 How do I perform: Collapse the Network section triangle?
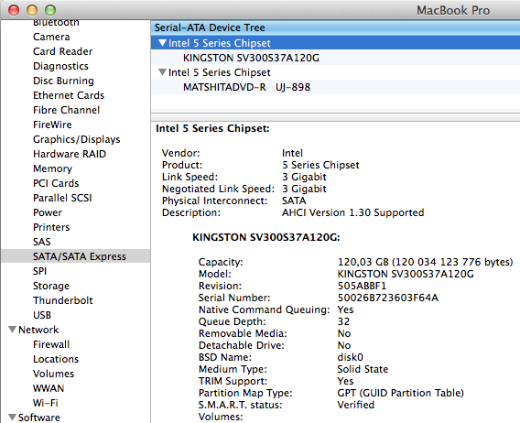pos(12,330)
